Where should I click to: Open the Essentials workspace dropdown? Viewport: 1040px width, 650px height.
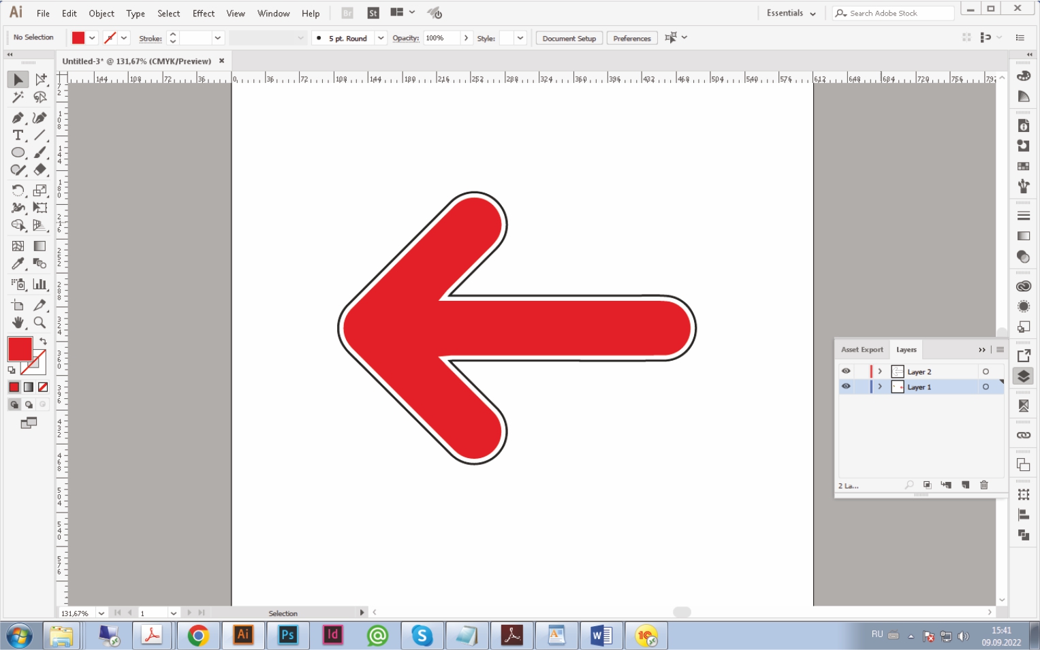tap(791, 13)
